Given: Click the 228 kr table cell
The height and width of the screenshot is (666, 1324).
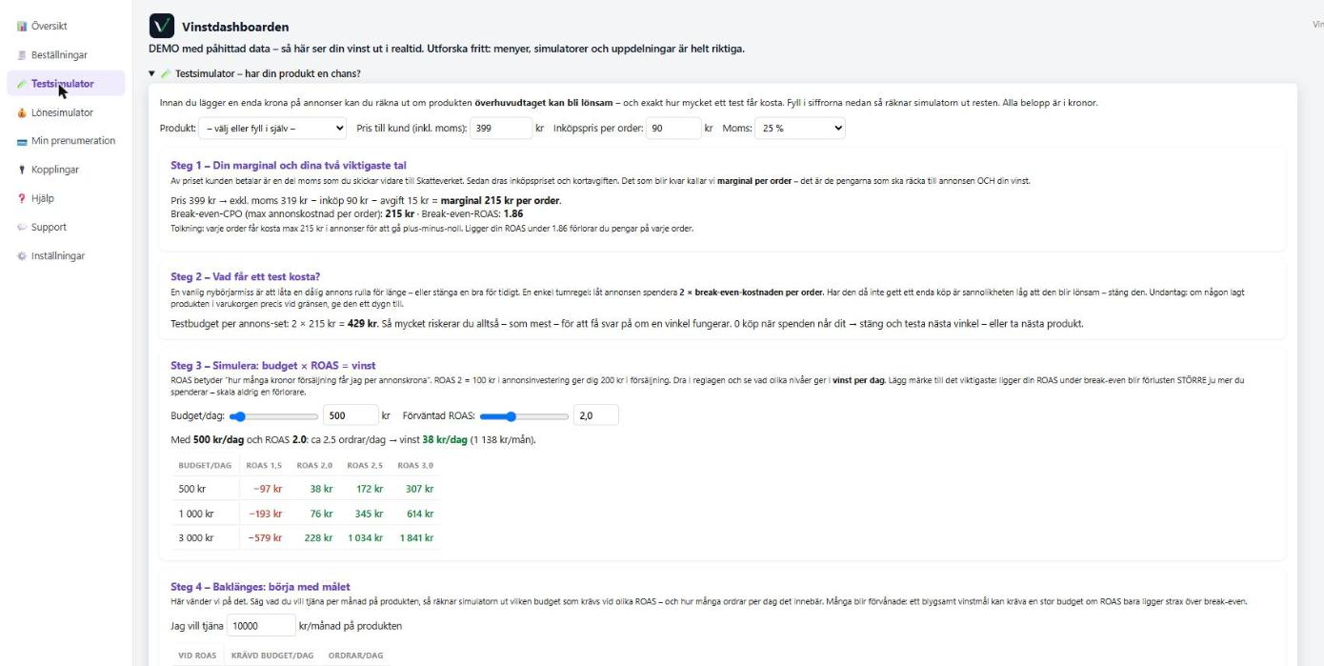Looking at the screenshot, I should (x=318, y=537).
